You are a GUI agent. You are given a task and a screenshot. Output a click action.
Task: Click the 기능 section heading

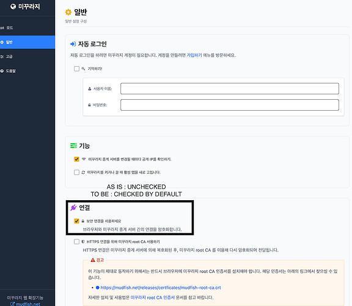click(x=84, y=146)
